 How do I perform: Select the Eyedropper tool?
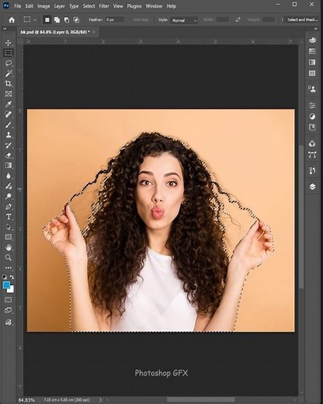tap(9, 104)
